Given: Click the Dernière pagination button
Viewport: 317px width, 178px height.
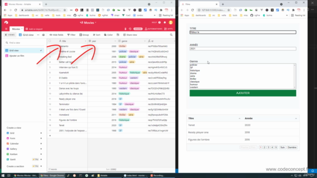Looking at the screenshot, I should (292, 147).
